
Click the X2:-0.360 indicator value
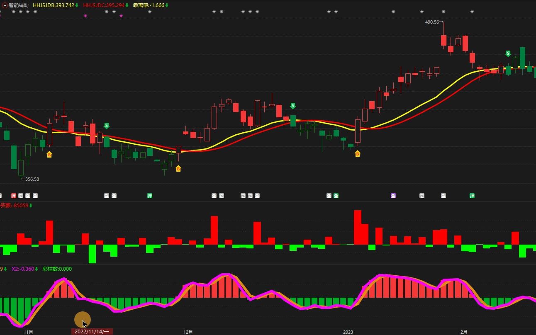pos(22,269)
